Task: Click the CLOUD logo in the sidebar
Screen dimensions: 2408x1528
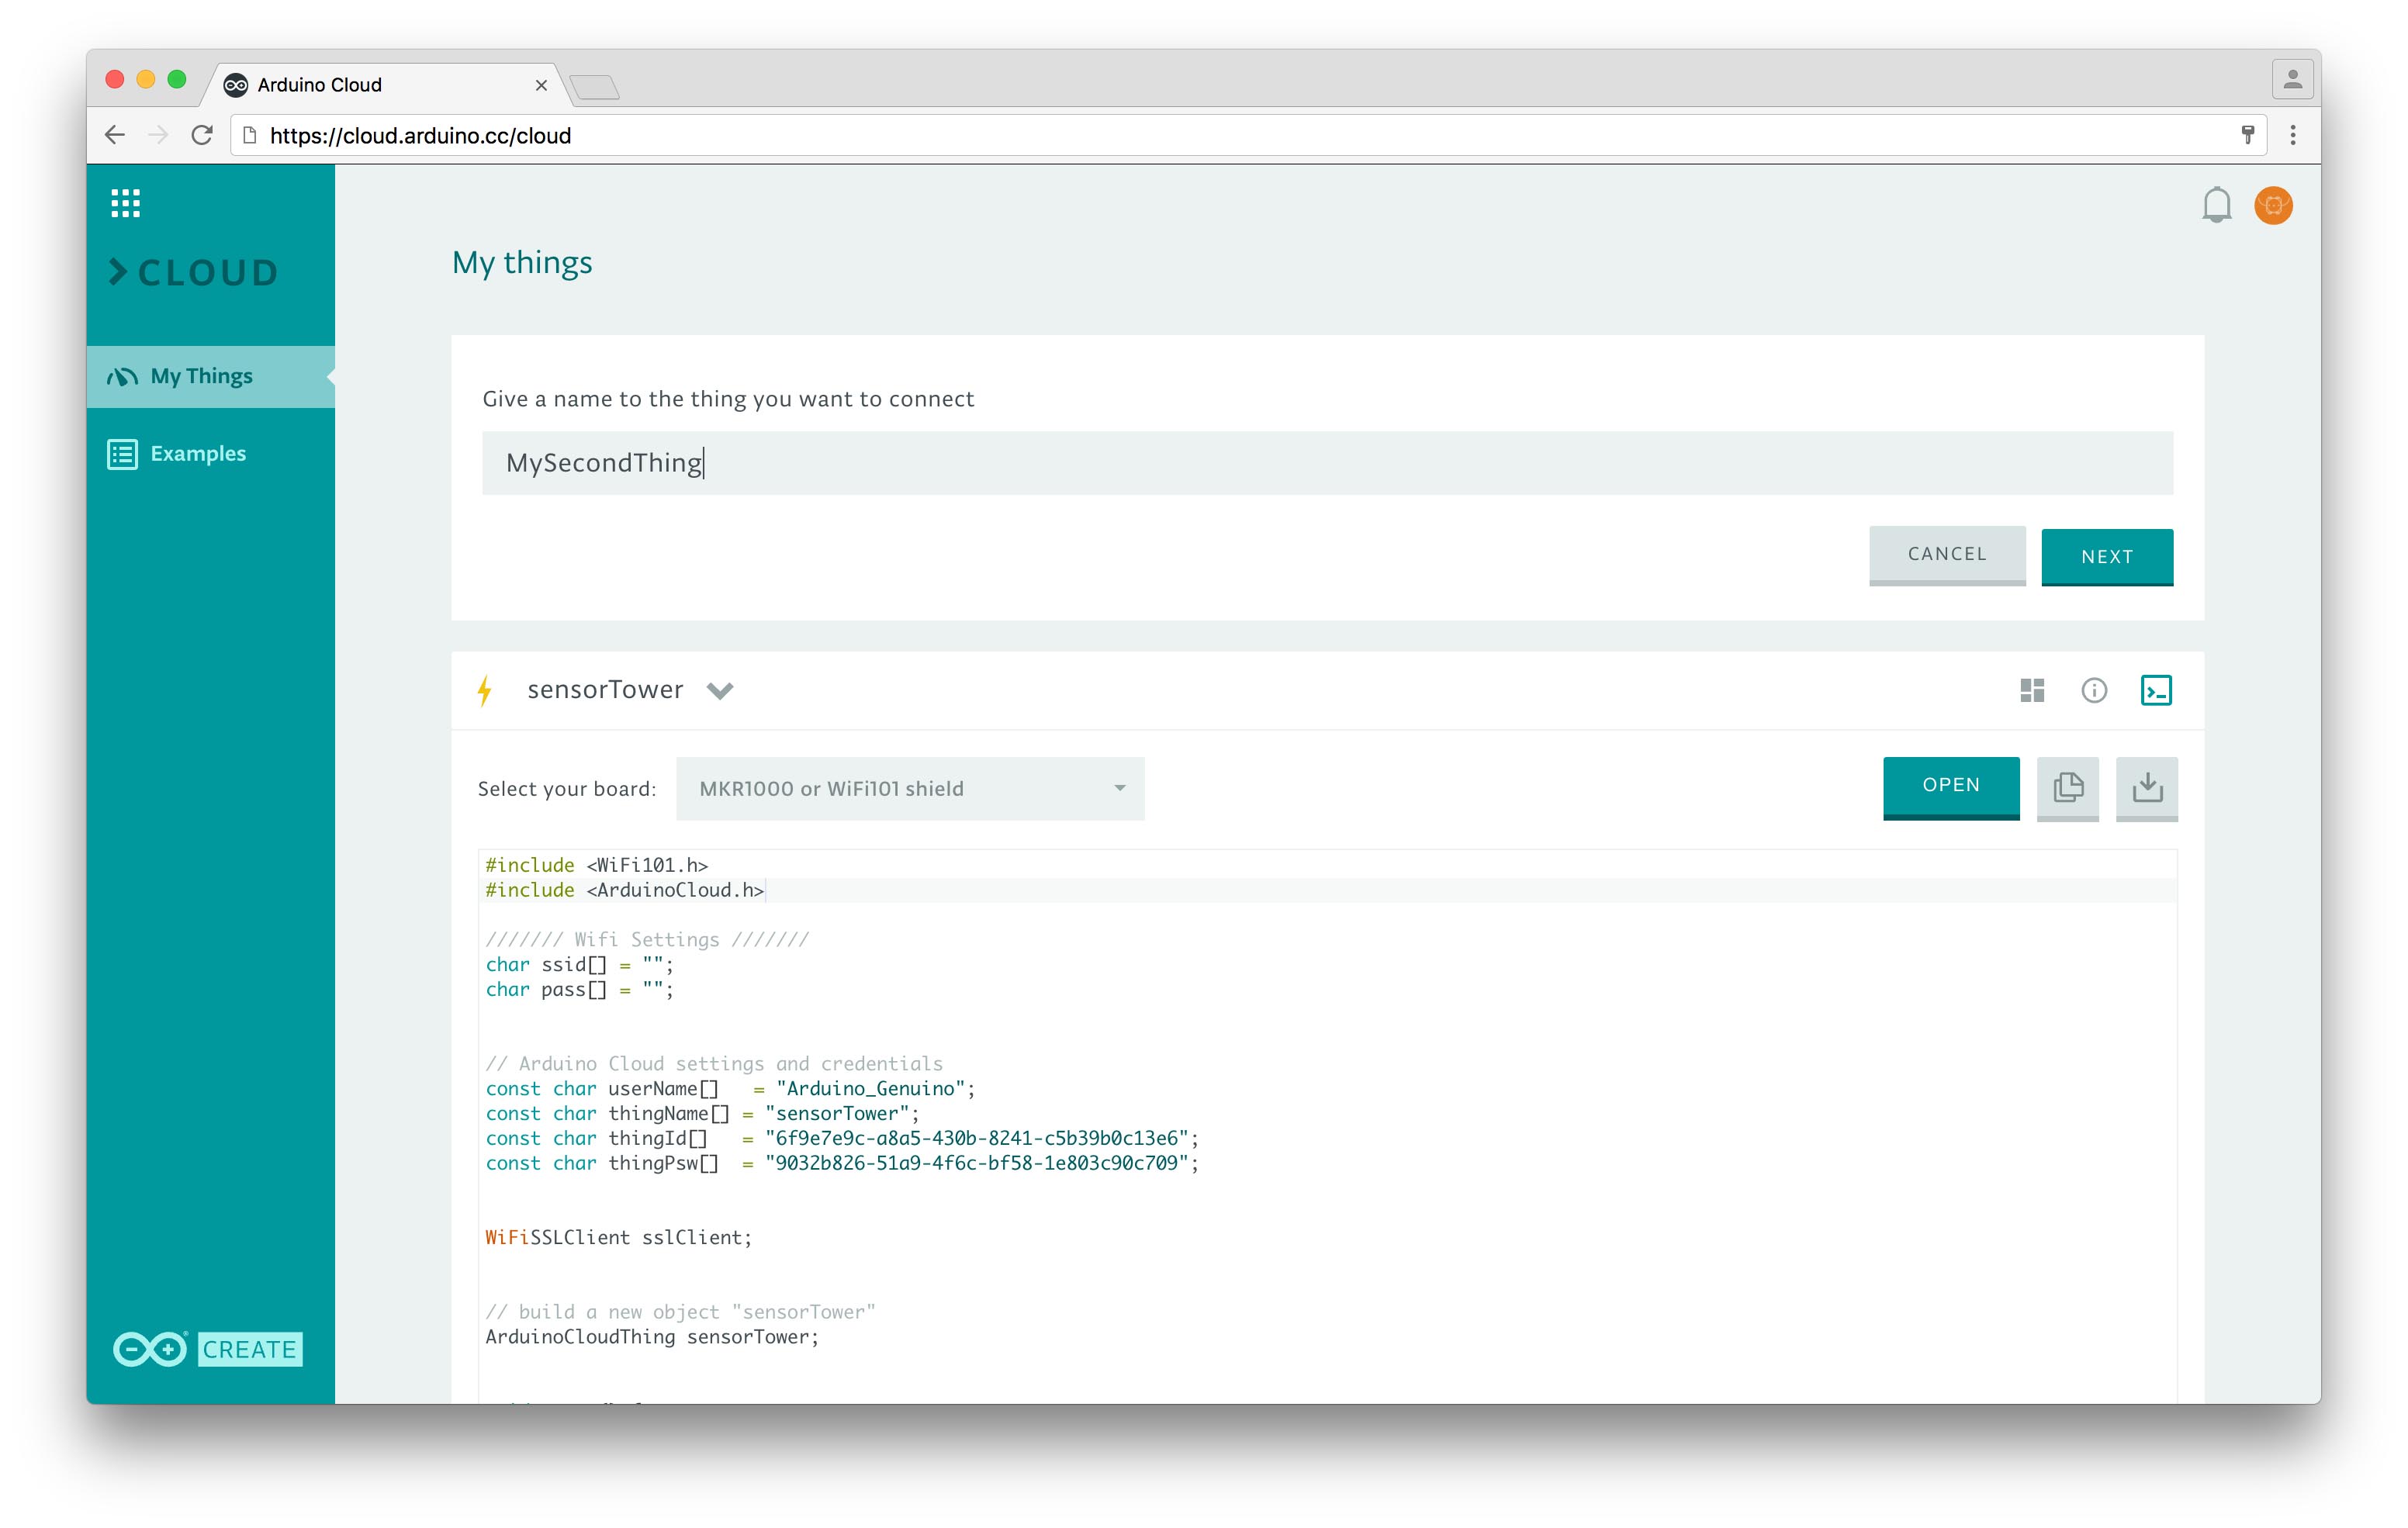Action: coord(193,272)
